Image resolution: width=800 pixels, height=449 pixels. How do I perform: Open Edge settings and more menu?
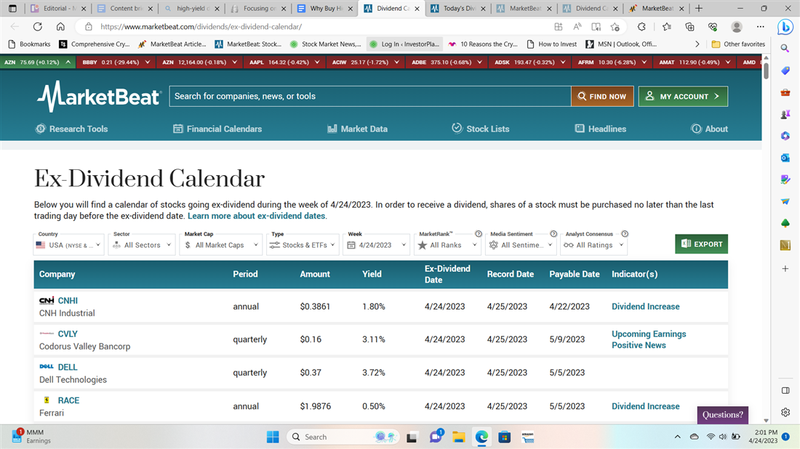pyautogui.click(x=760, y=26)
